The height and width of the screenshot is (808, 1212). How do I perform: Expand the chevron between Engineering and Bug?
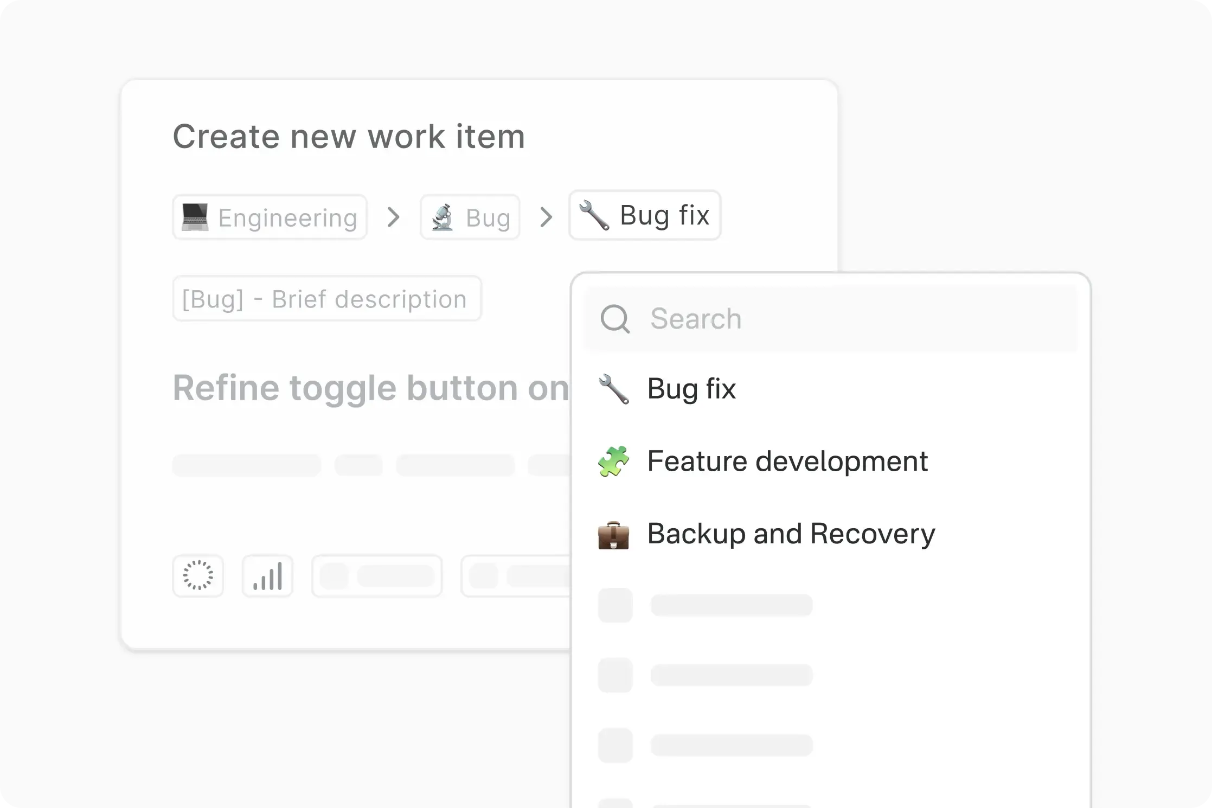393,217
